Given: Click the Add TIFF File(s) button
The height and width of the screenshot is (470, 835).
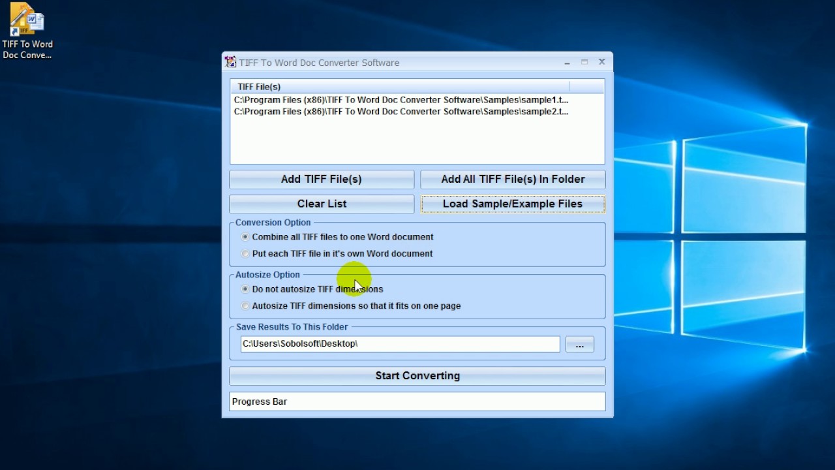Looking at the screenshot, I should tap(322, 180).
